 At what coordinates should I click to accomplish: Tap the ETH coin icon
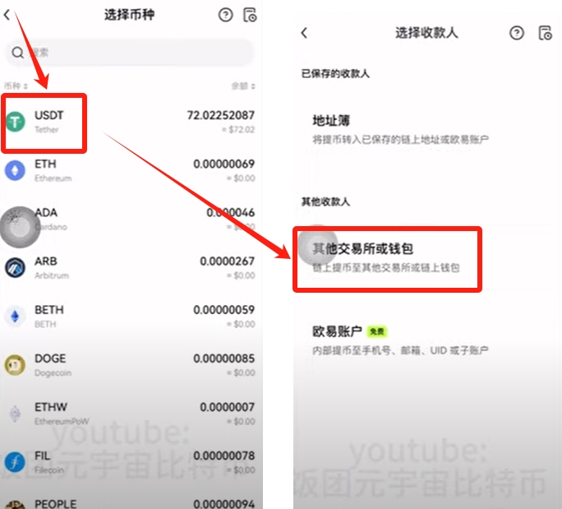tap(15, 170)
